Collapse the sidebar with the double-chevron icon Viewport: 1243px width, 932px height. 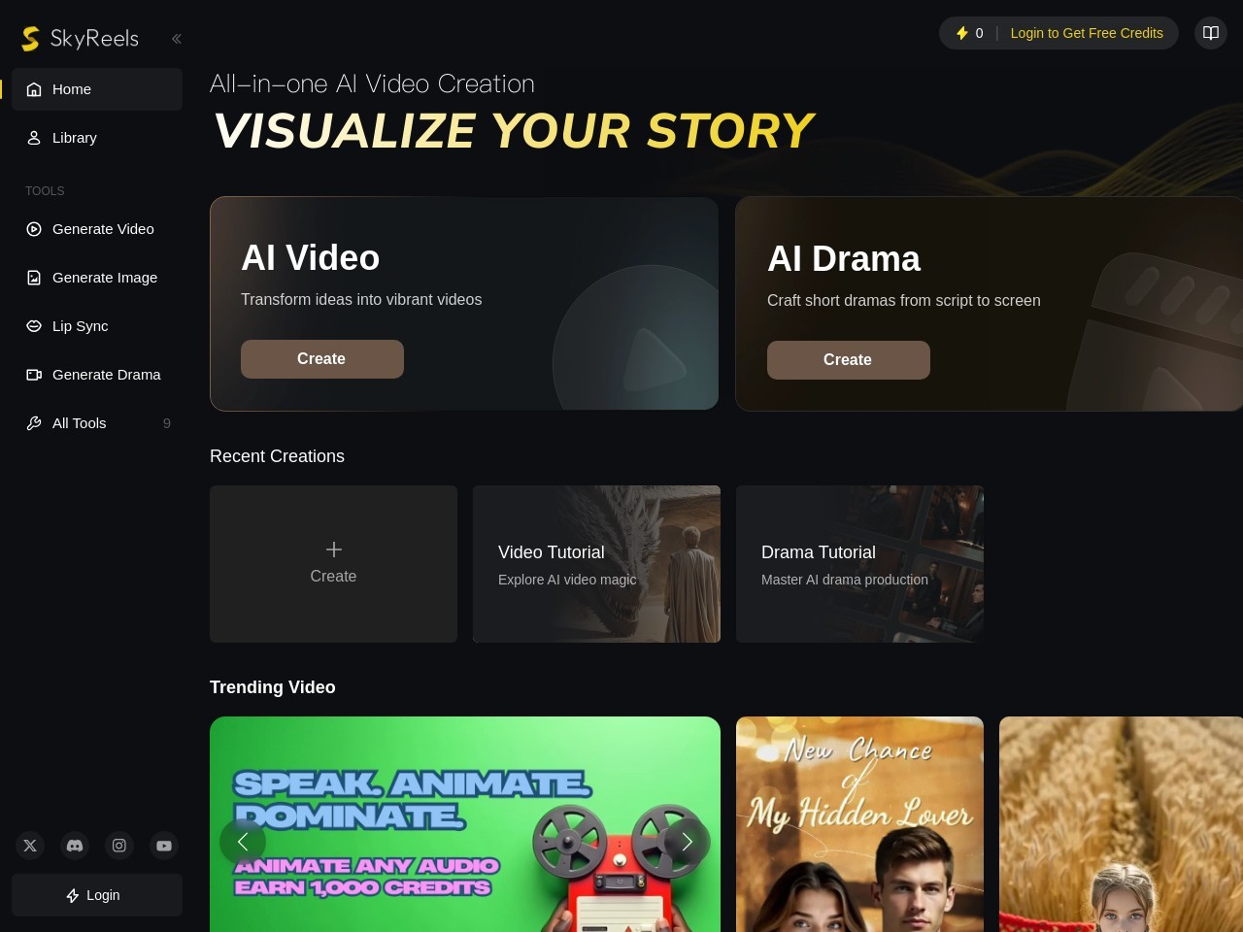(x=177, y=39)
